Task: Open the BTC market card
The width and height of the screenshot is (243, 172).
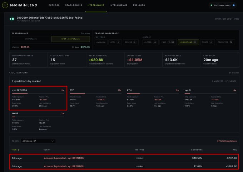Action: (x=95, y=98)
